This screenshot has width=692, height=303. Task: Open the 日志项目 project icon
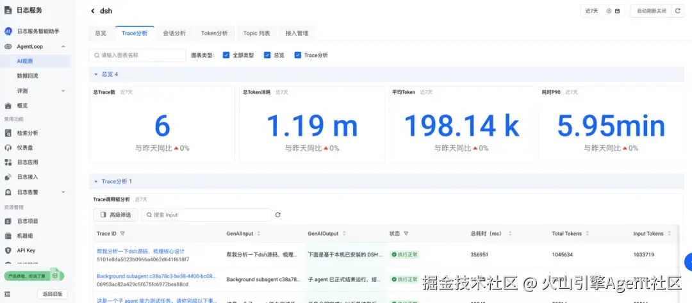(8, 221)
